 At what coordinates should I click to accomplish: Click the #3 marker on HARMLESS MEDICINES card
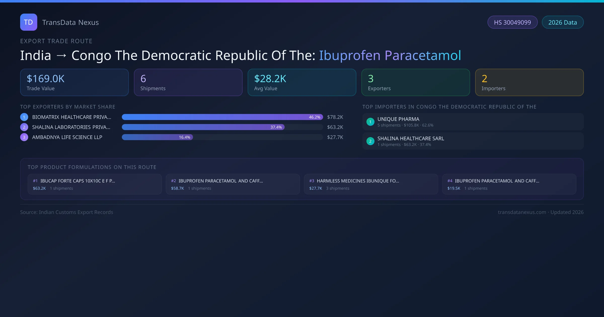[312, 181]
